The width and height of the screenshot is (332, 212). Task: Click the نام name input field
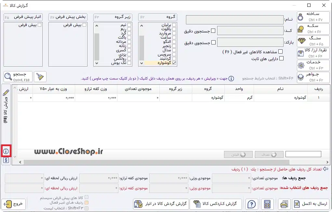tap(234, 20)
